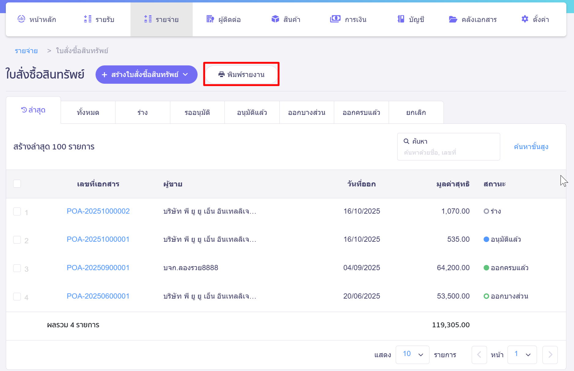
Task: Click the พิมพ์รายงาน print report button
Action: 241,75
